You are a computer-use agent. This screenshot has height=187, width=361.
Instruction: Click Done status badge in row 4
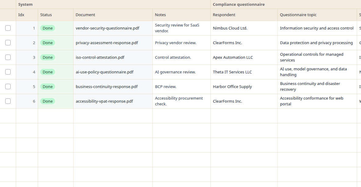[x=48, y=72]
